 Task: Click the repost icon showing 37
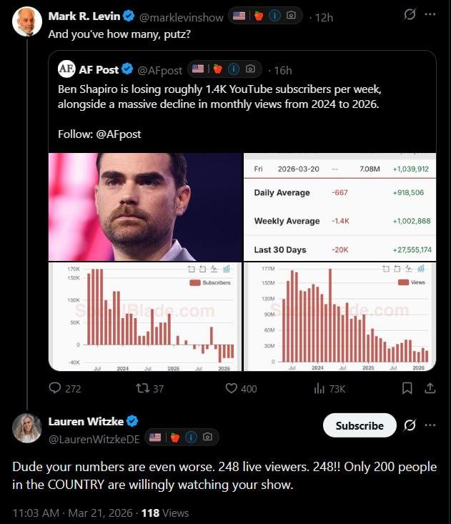(142, 388)
